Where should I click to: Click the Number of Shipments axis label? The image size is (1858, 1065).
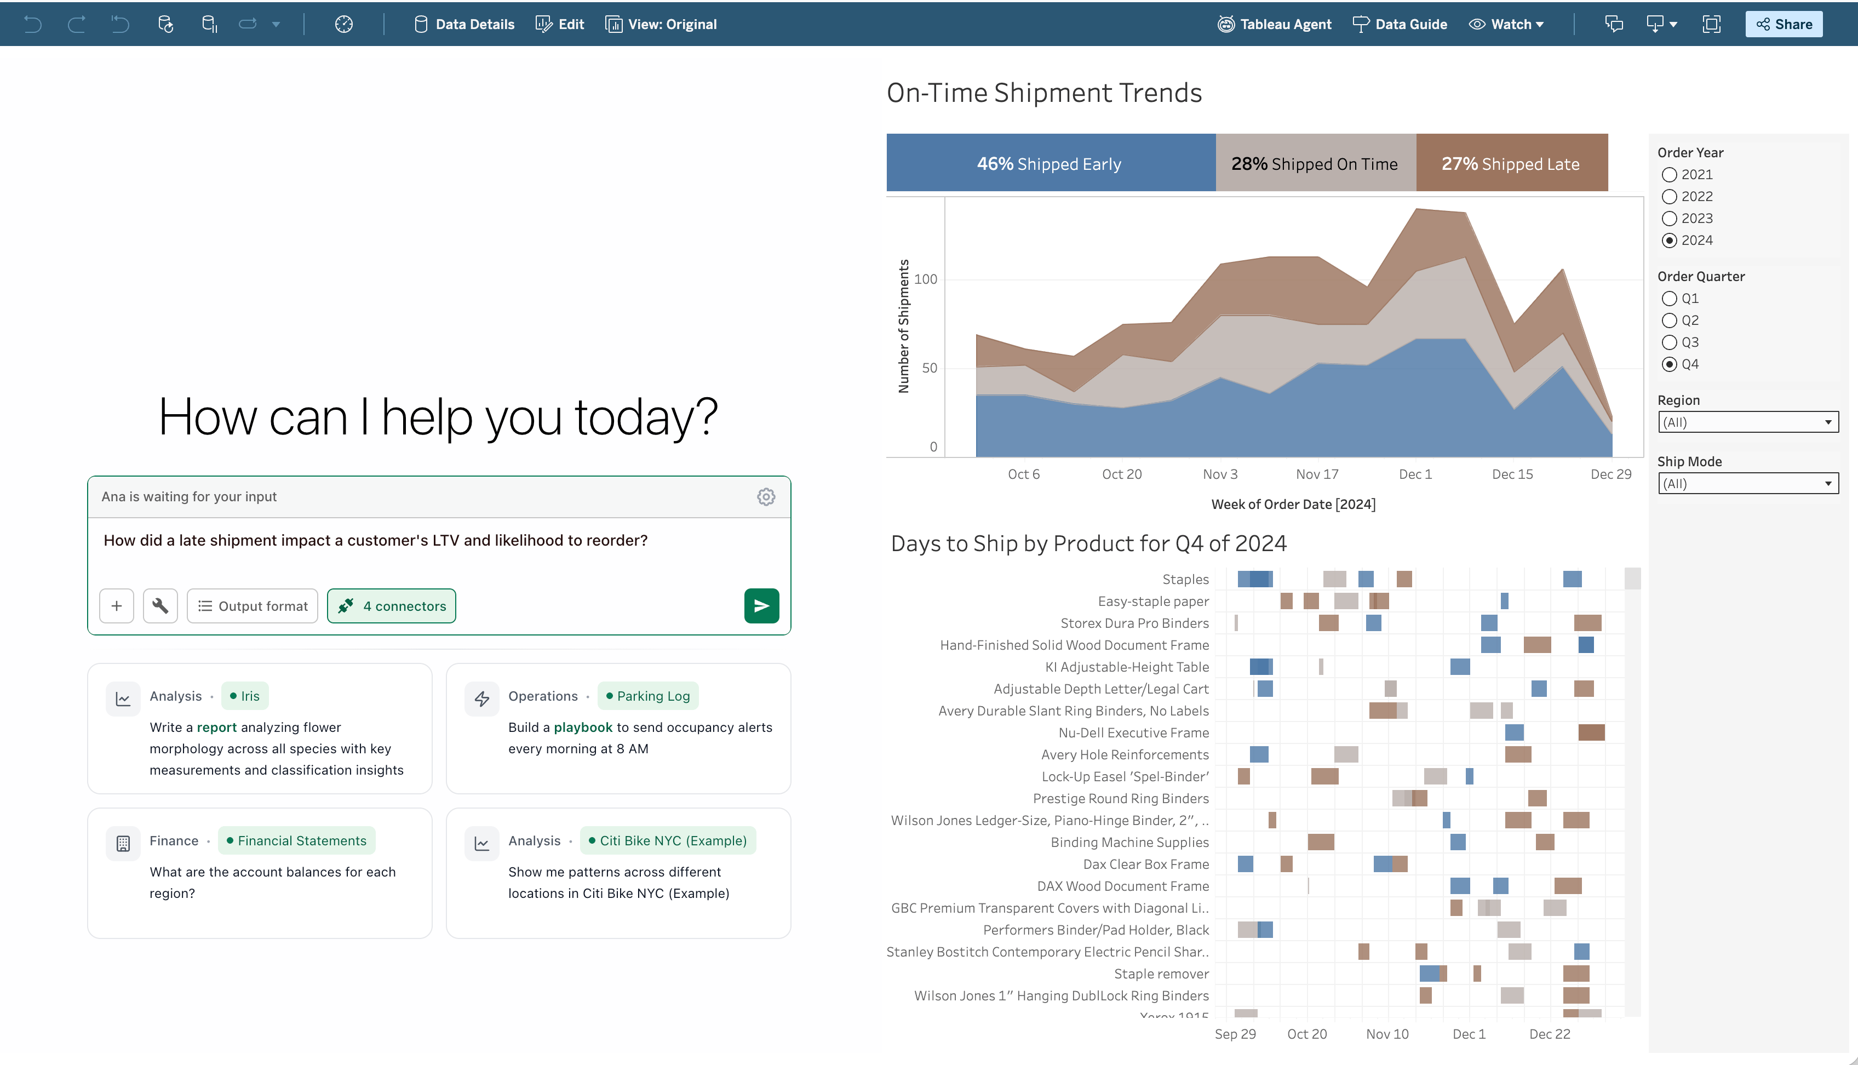tap(904, 326)
